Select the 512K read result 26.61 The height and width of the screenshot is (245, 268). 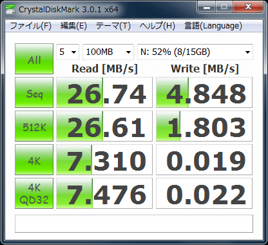coord(104,126)
